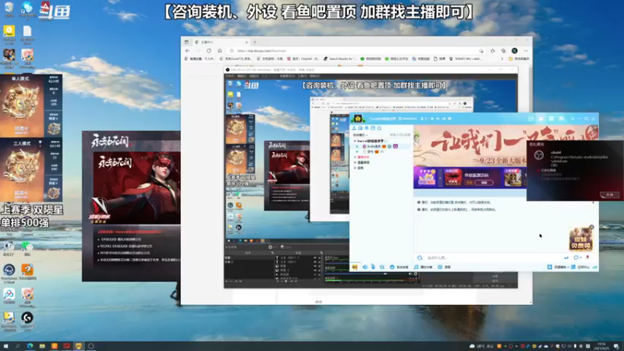Open the gear icon in YY title bar
624x351 pixels.
pos(450,119)
